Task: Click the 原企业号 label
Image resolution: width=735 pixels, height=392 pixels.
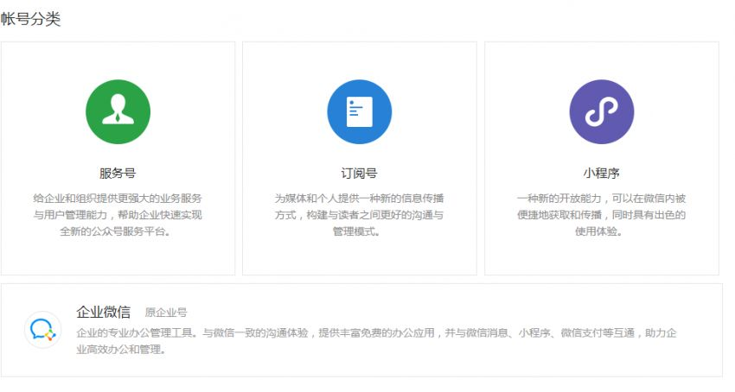Action: pyautogui.click(x=166, y=313)
